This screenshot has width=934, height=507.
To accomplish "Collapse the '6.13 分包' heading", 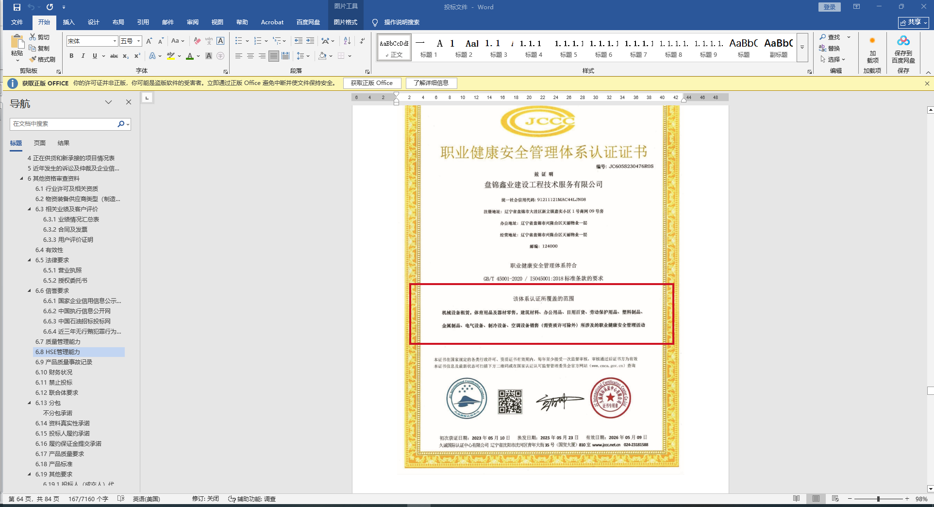I will (29, 403).
